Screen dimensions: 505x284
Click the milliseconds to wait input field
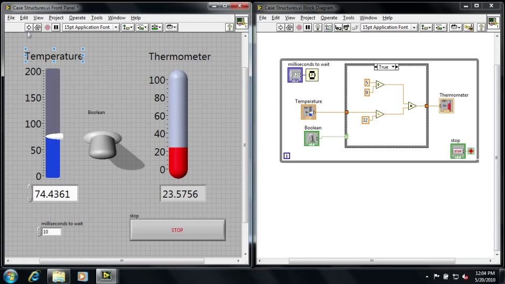52,232
